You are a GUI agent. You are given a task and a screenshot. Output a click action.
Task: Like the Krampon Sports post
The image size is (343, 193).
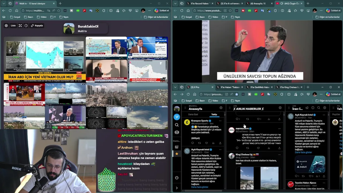tap(206, 143)
